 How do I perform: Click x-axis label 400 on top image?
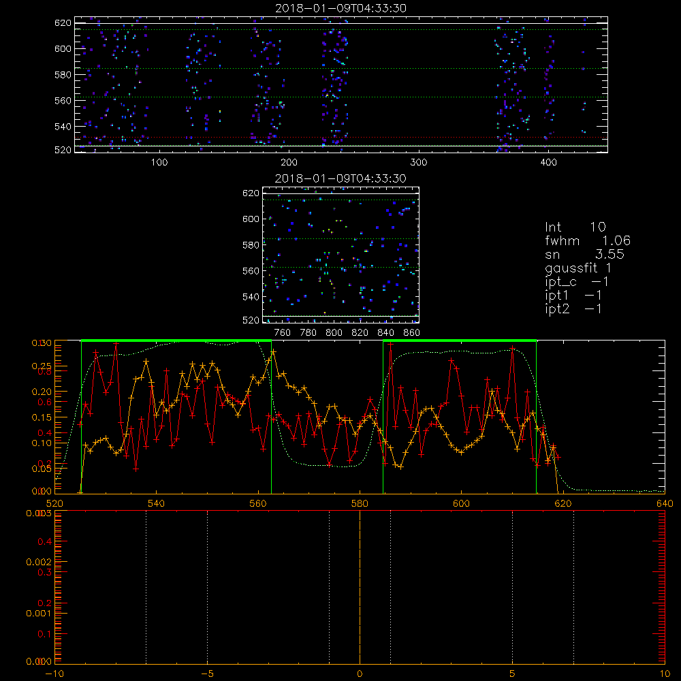(548, 163)
